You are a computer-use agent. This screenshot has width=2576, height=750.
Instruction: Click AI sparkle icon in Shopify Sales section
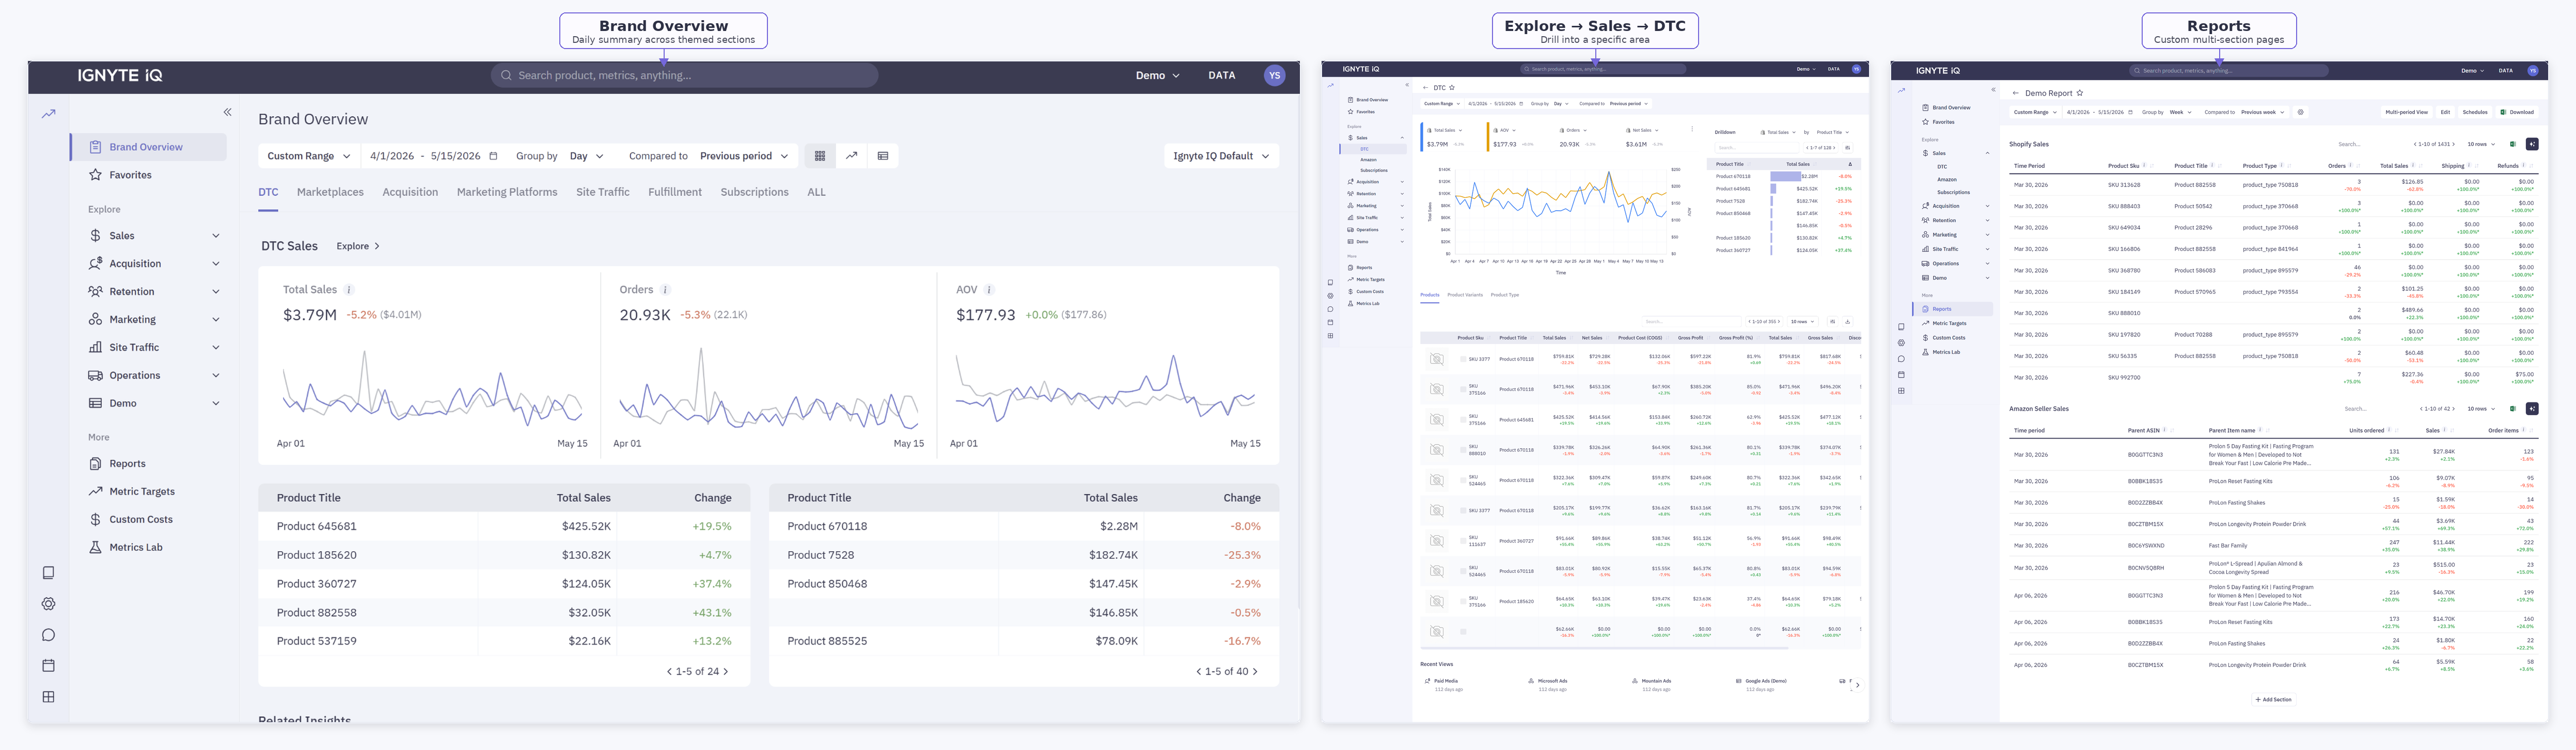[2532, 144]
